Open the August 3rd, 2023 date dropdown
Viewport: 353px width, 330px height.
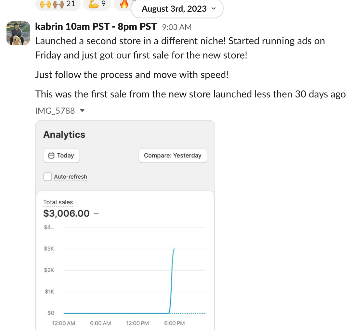pos(177,9)
